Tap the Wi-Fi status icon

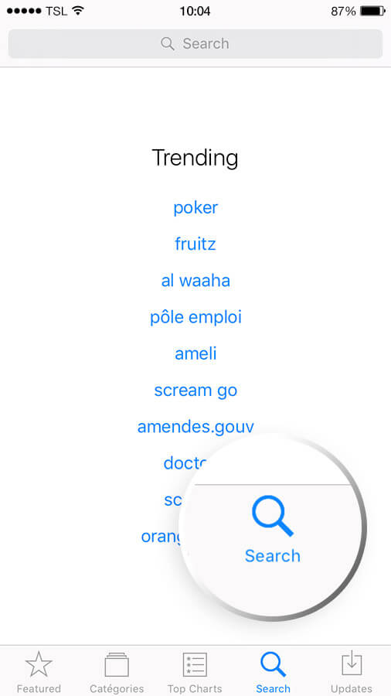pos(78,11)
